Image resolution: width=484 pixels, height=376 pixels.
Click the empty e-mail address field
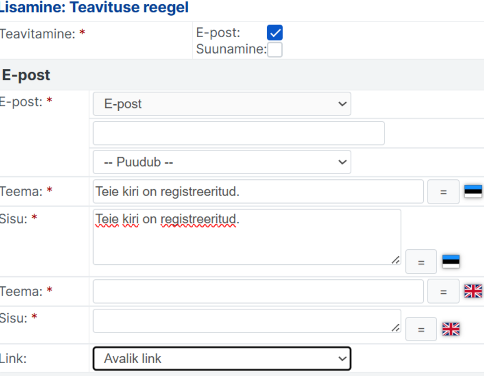pyautogui.click(x=239, y=133)
